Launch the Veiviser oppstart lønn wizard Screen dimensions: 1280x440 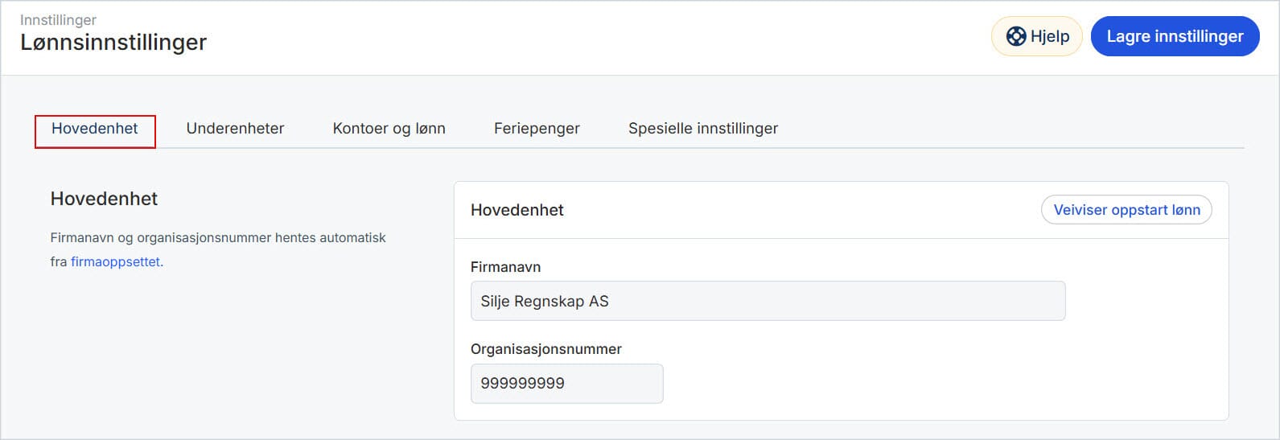(1126, 210)
